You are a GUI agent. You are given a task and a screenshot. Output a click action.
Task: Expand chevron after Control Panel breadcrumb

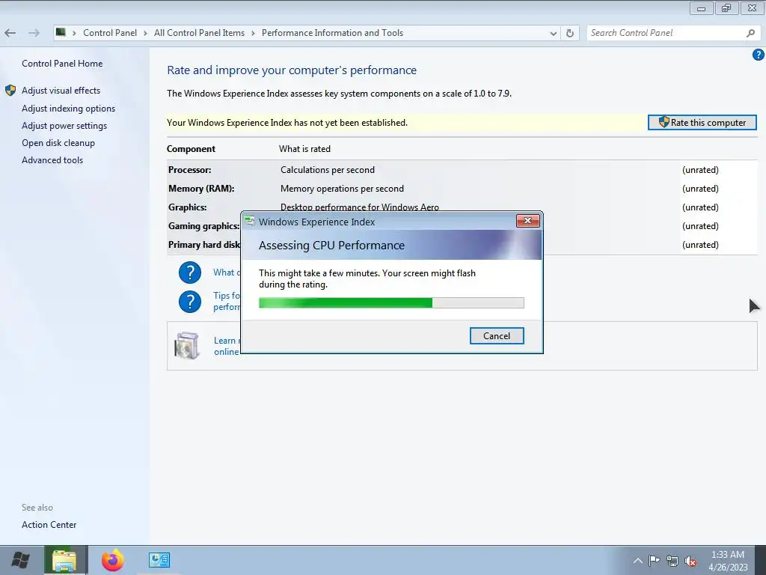146,33
